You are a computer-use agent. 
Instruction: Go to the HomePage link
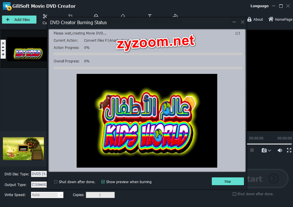[x=283, y=20]
